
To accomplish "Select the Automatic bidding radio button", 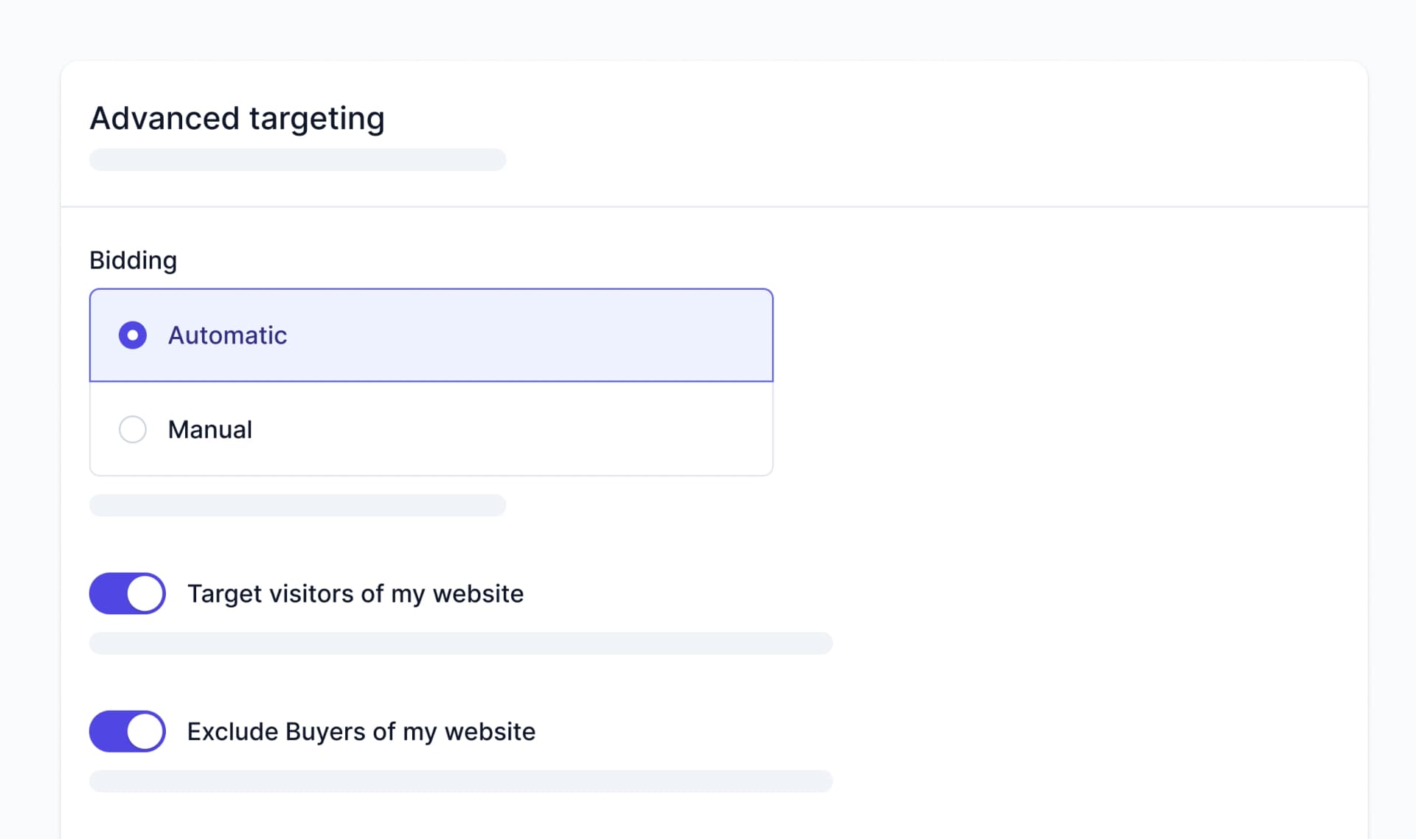I will [133, 335].
